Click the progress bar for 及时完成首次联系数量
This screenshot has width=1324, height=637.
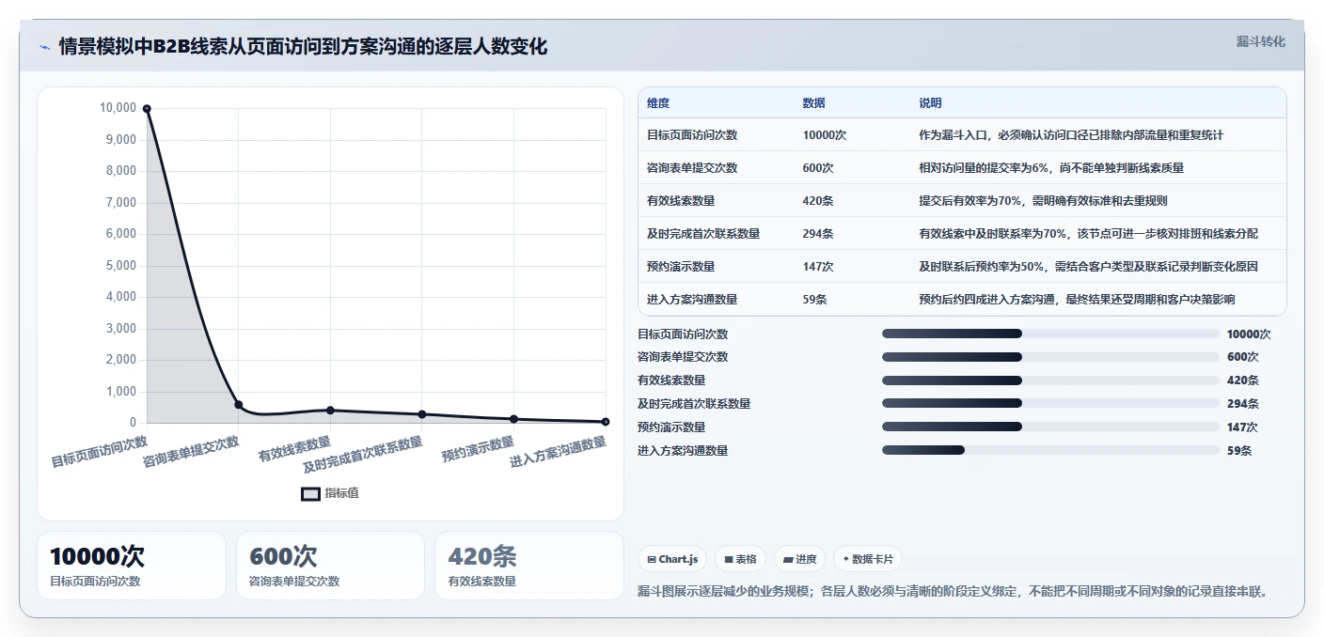coord(1050,404)
